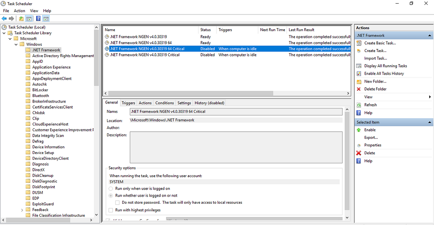Select Run whether user is logged on or not
434x225 pixels.
tap(111, 195)
